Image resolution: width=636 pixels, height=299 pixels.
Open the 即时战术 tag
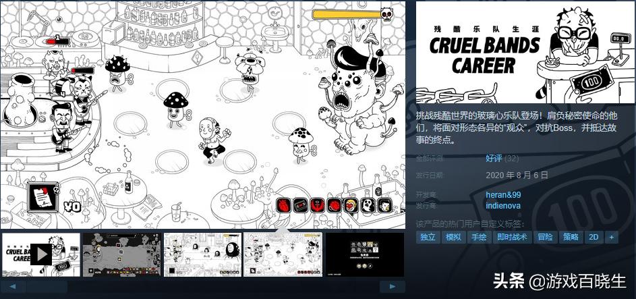pyautogui.click(x=512, y=237)
